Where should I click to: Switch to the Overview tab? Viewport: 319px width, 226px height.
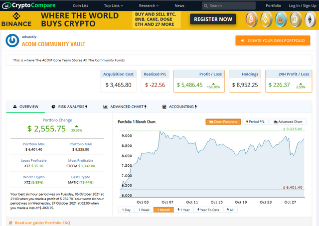[x=25, y=107]
